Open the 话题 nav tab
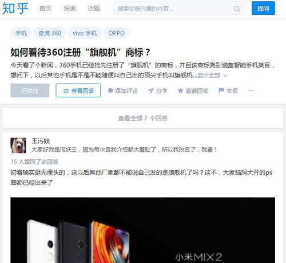286x263 pixels. pos(94,9)
